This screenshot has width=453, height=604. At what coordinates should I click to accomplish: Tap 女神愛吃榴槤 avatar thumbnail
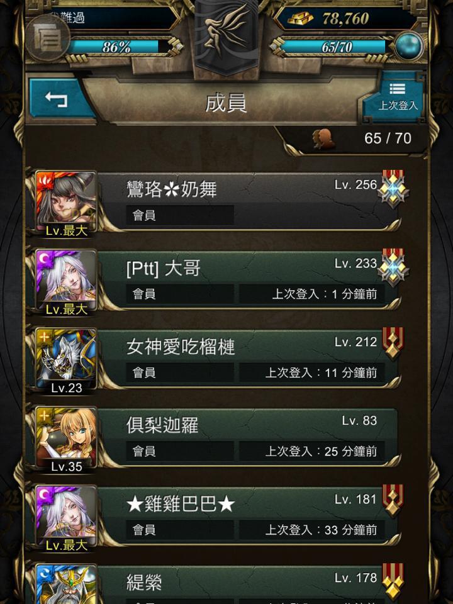[x=66, y=360]
